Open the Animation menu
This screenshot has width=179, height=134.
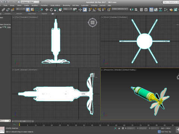click(44, 5)
